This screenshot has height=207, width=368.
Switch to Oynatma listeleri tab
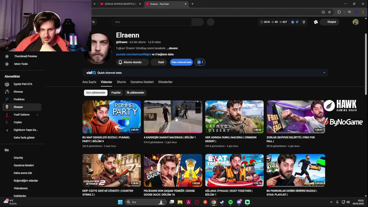tap(142, 82)
